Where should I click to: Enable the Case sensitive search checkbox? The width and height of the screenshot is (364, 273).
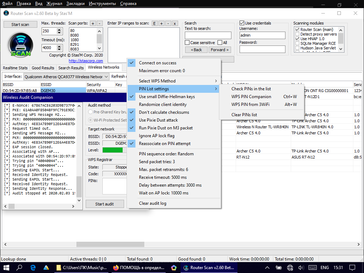point(187,43)
